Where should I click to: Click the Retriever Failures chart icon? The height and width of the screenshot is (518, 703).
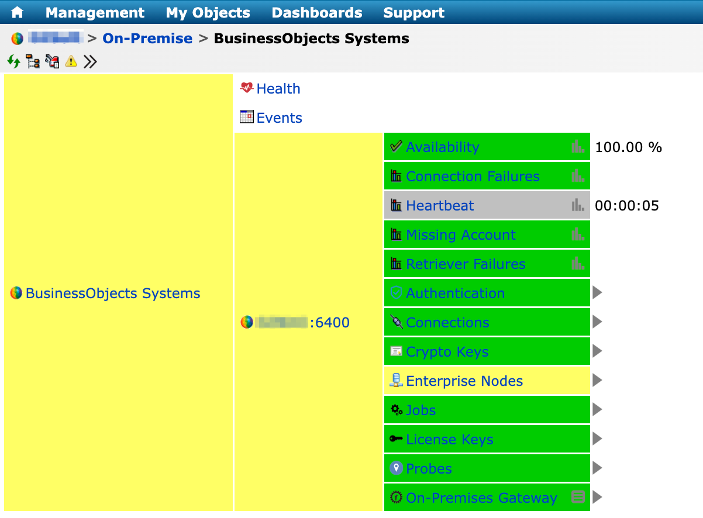(578, 264)
